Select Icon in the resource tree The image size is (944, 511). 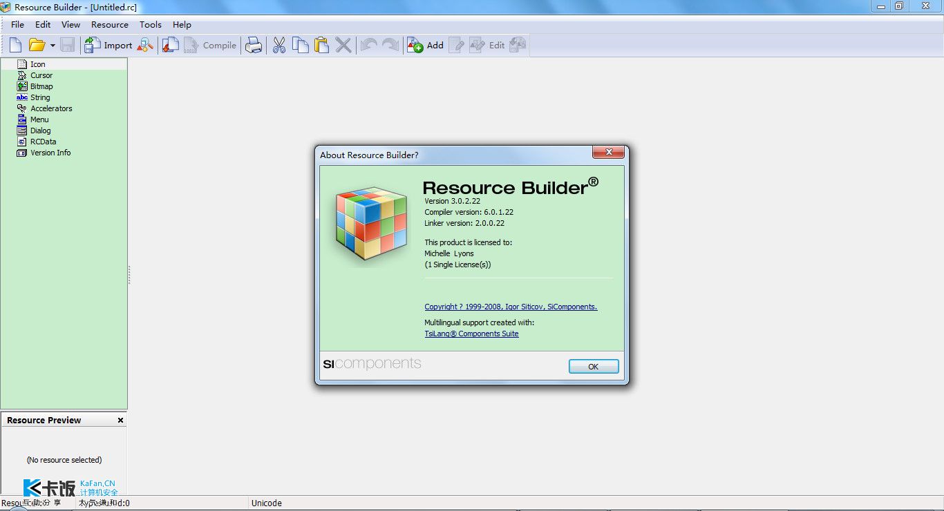(x=38, y=64)
